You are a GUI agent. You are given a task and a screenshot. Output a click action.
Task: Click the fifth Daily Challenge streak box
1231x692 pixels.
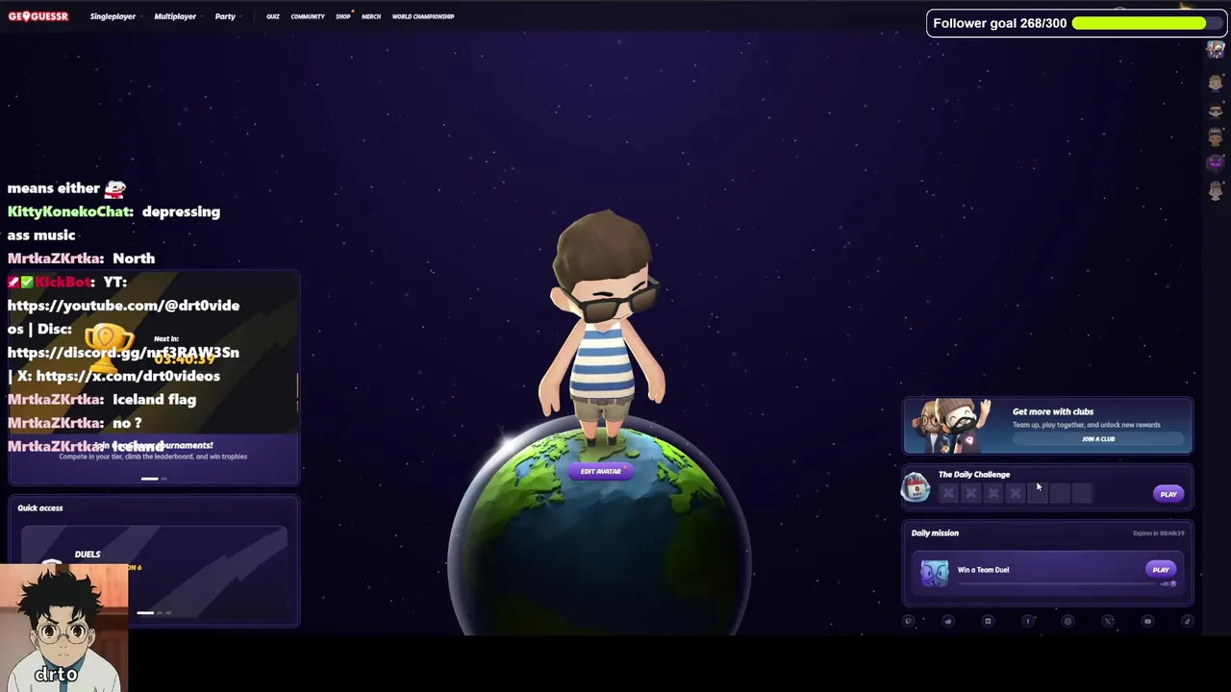(x=1037, y=493)
